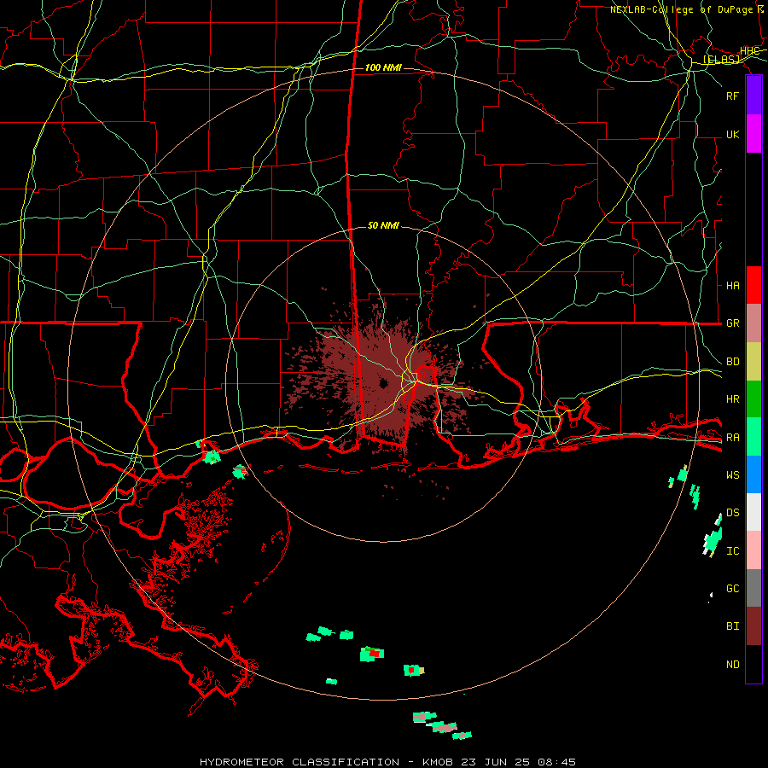Click the 'UK' legend label
Screen dimensions: 768x768
pos(732,134)
